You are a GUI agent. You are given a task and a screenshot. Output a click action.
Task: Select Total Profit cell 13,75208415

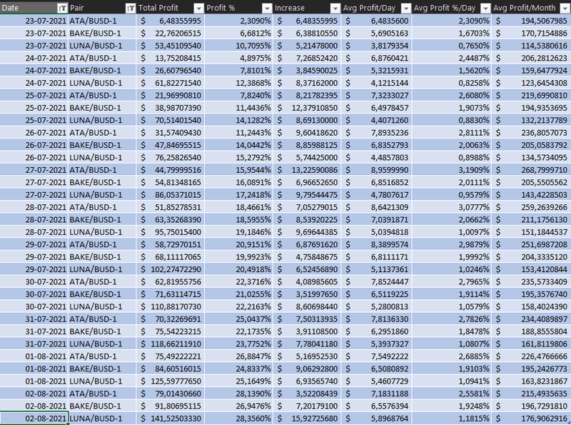click(x=171, y=58)
